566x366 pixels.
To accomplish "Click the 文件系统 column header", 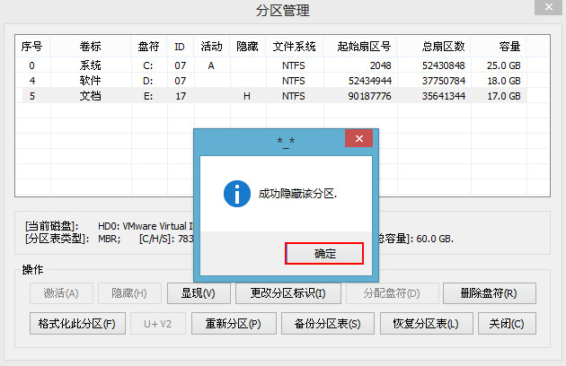I will click(293, 47).
